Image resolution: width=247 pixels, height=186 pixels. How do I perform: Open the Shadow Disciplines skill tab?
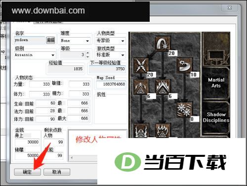(x=216, y=117)
